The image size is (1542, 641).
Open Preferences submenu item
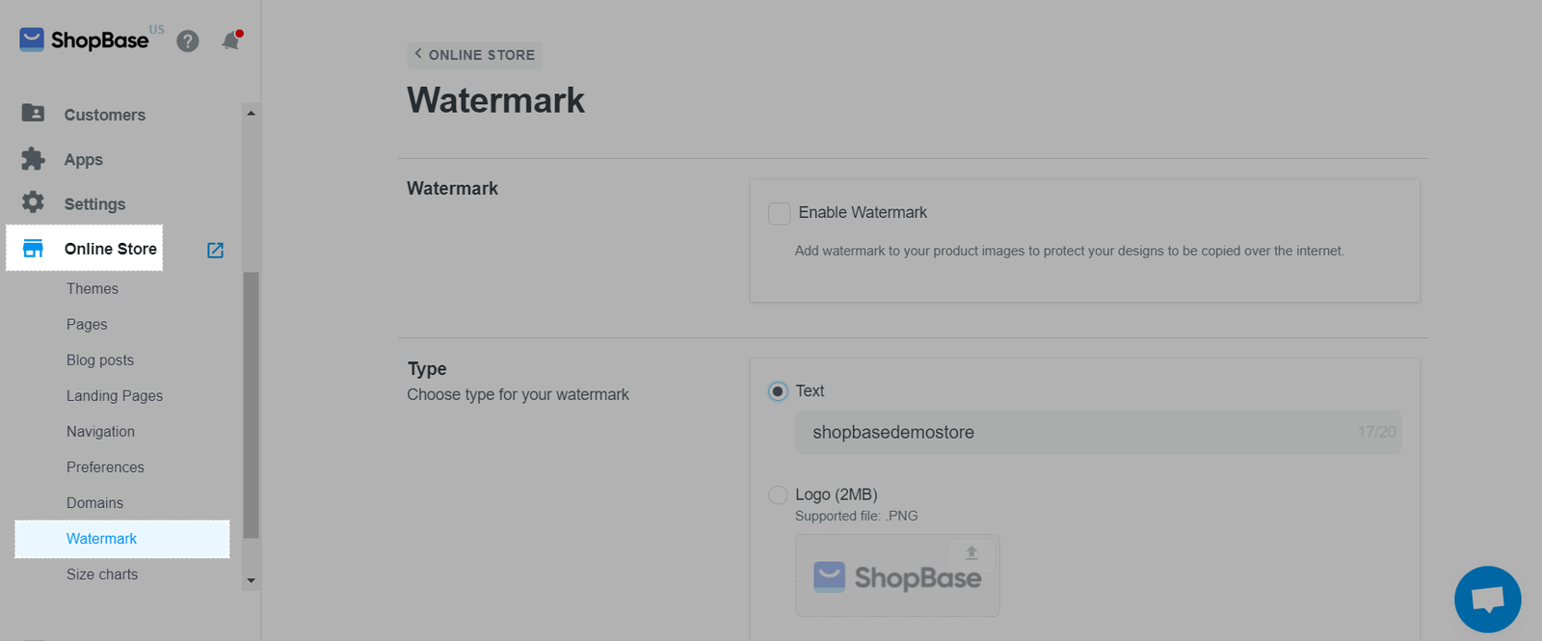[105, 467]
